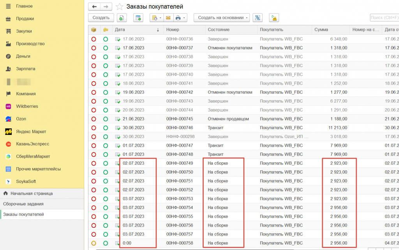Open the Продажи menu section
Screen dimensions: 399x250
click(x=25, y=18)
